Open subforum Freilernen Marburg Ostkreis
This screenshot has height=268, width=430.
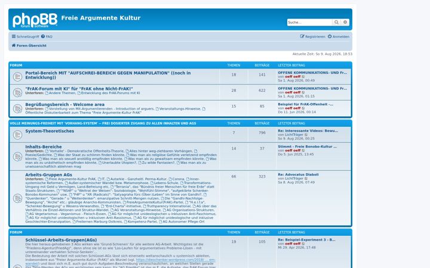click(x=99, y=222)
